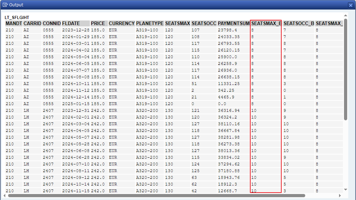356x200 pixels.
Task: Click the flight date 2024-08-08
Action: [x=76, y=77]
